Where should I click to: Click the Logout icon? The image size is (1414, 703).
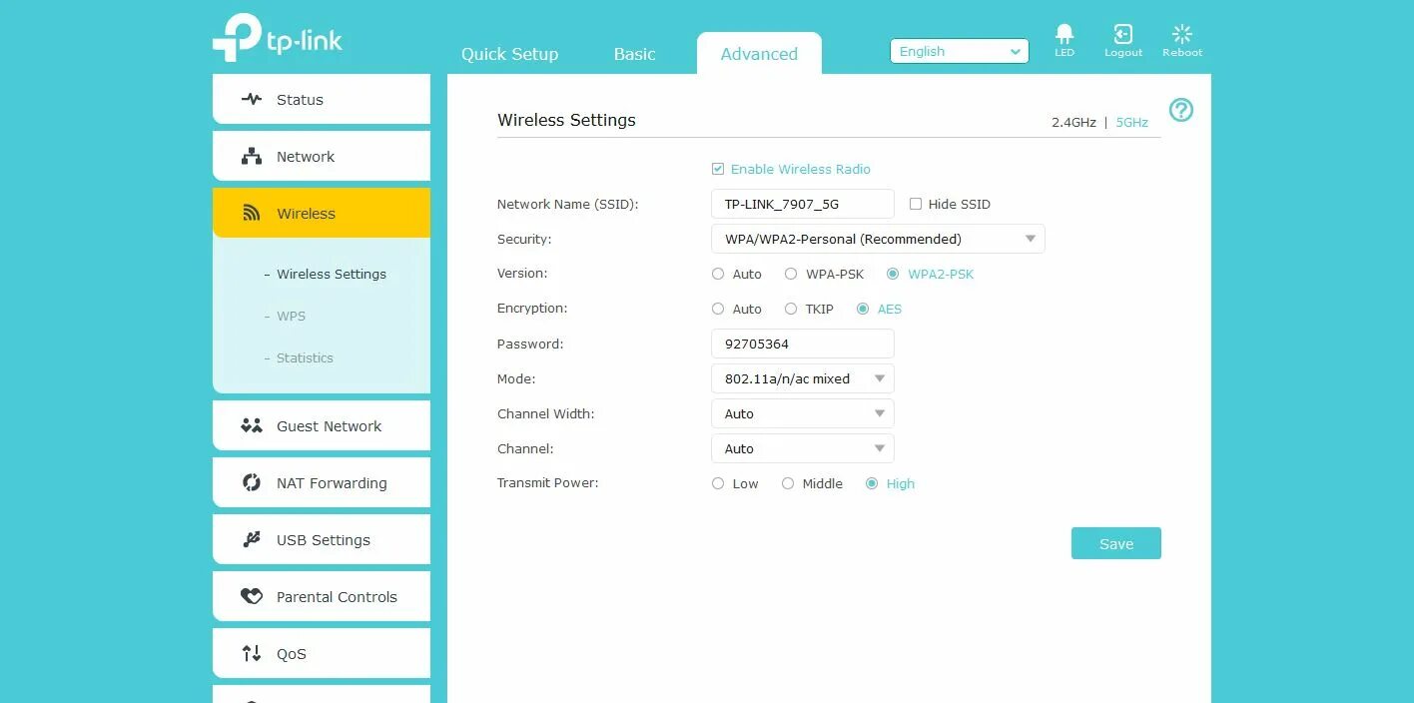1123,34
